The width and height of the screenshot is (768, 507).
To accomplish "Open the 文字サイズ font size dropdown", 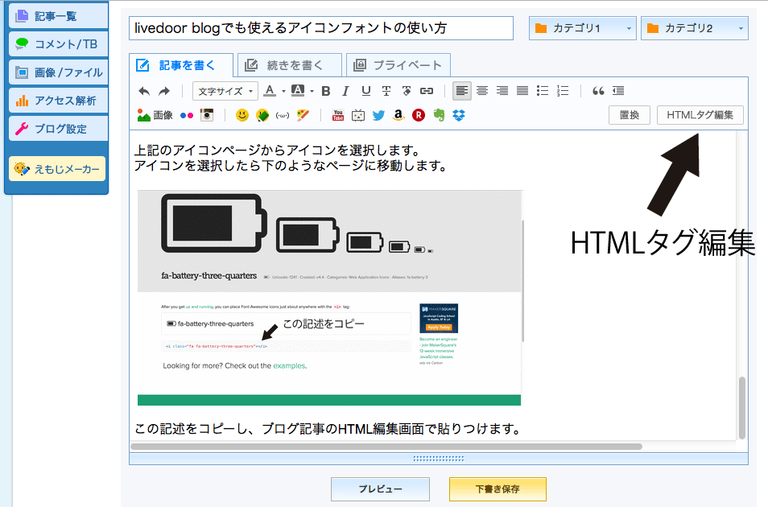I will [x=225, y=91].
